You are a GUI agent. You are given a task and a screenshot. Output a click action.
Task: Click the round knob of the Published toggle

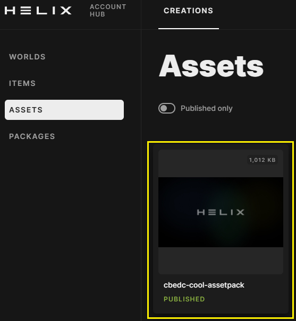(163, 108)
